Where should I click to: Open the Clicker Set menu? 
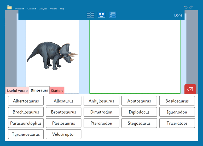32,9
